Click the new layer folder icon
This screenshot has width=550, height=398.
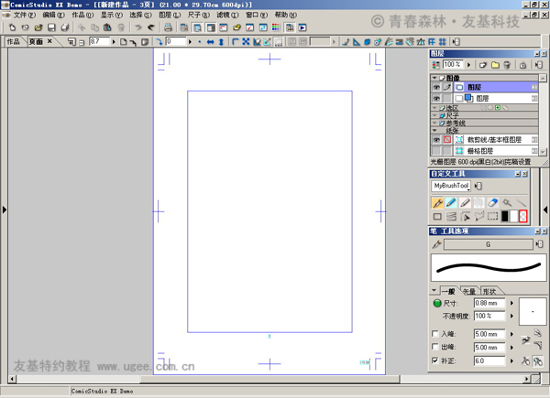[x=495, y=65]
